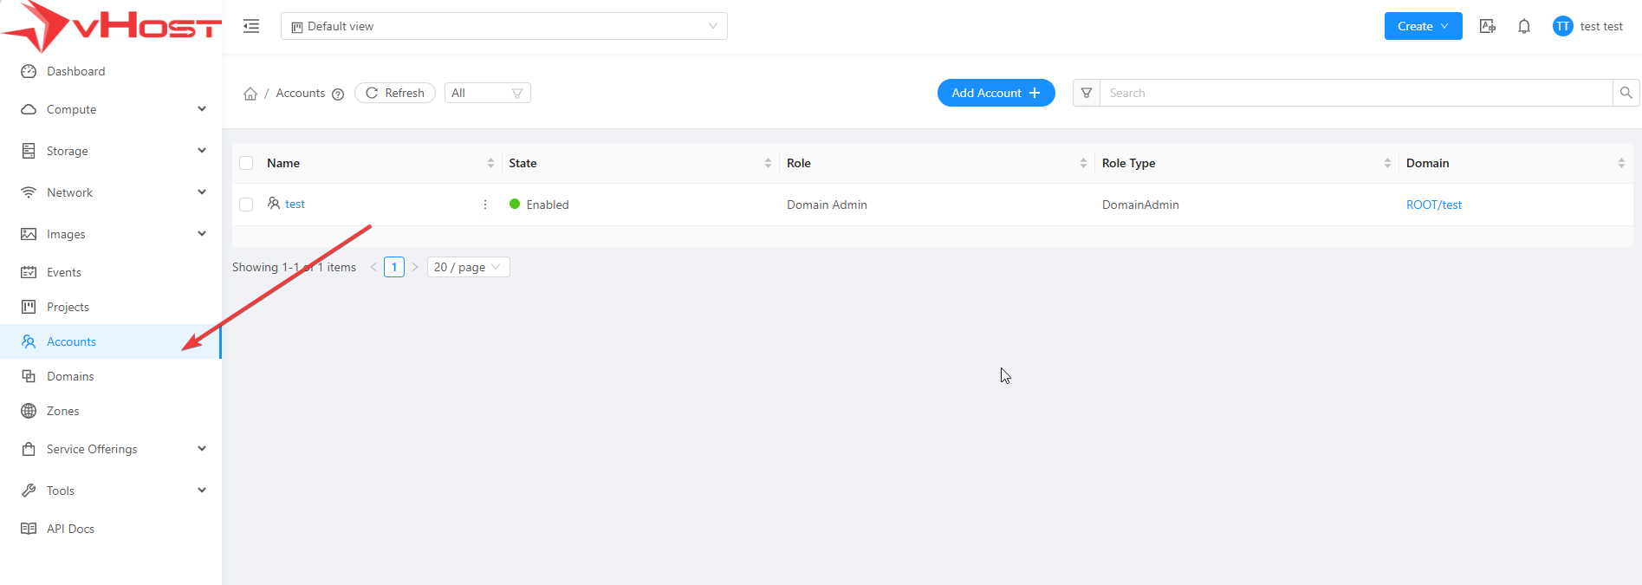Open the test account row actions menu
Screen dimensions: 1642x585
point(485,205)
